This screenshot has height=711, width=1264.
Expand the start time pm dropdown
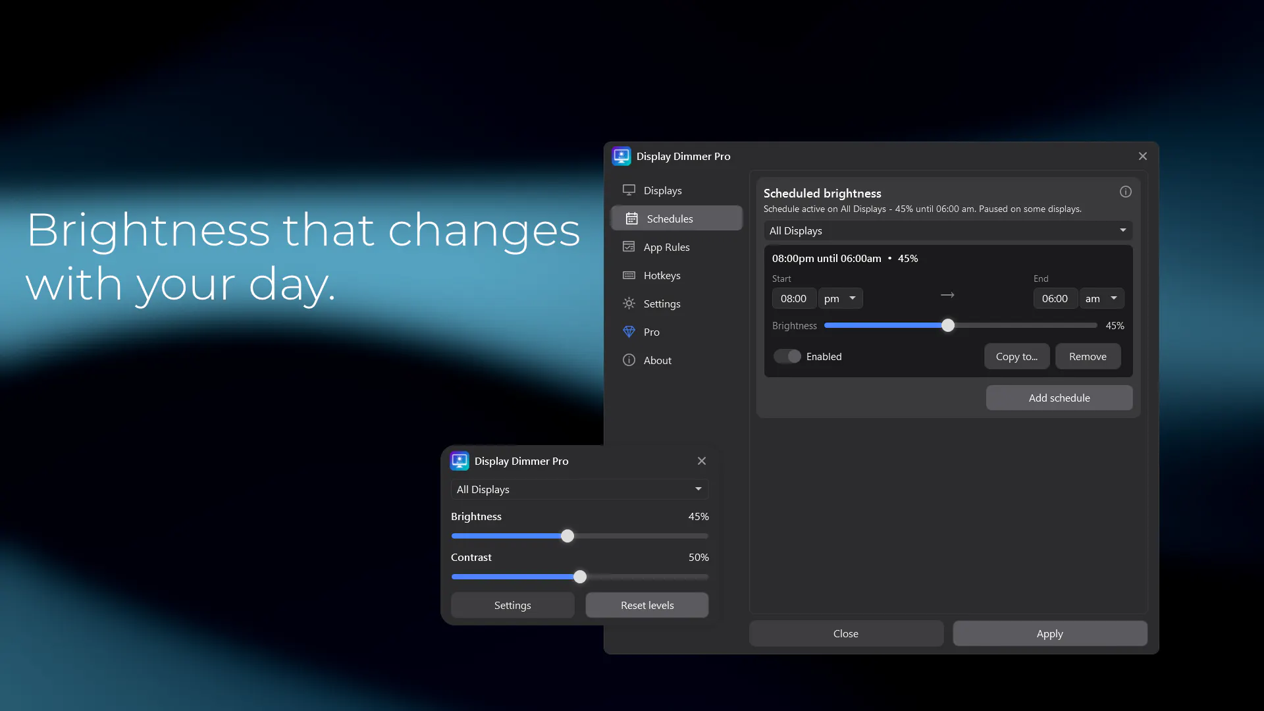(841, 298)
